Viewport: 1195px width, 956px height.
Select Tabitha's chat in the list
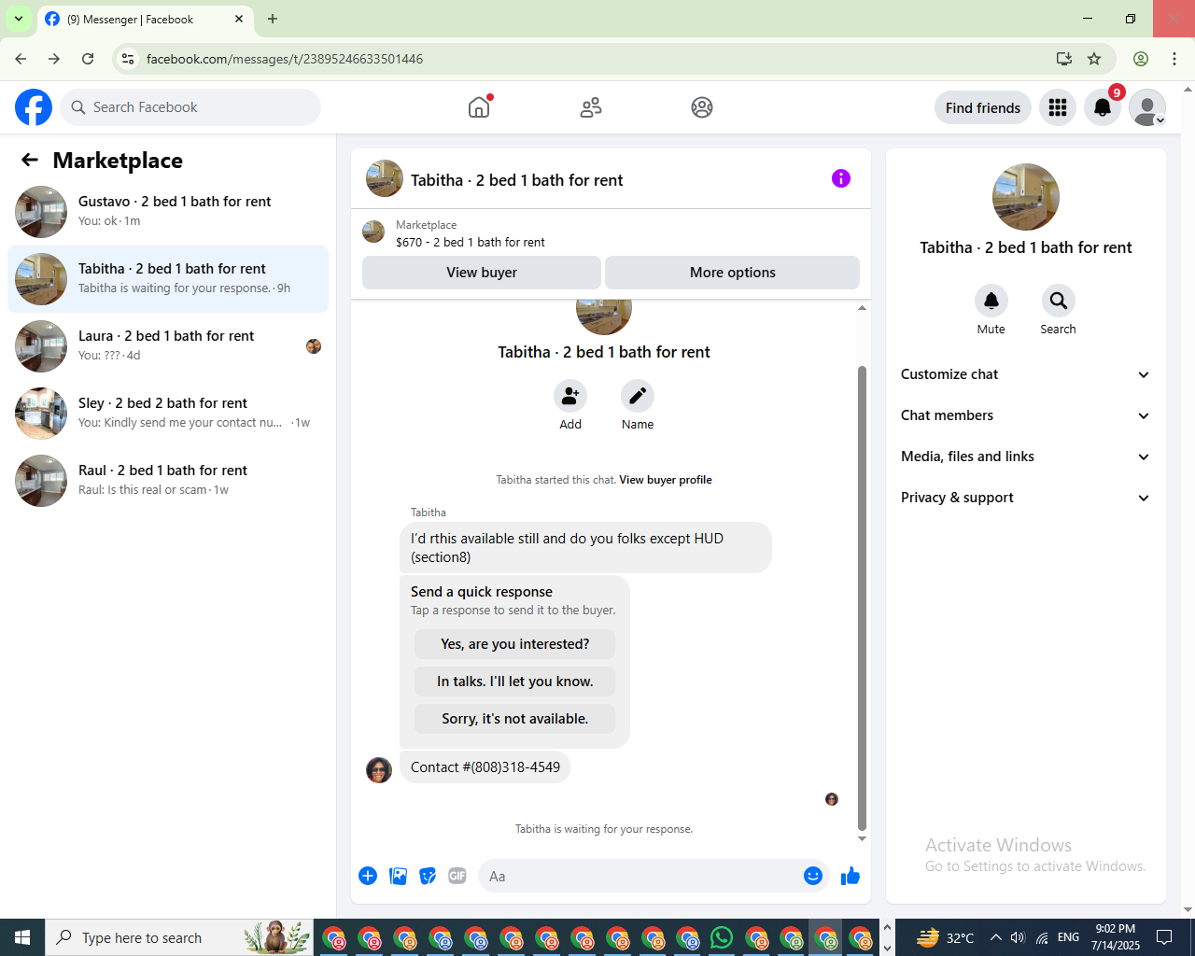coord(168,279)
